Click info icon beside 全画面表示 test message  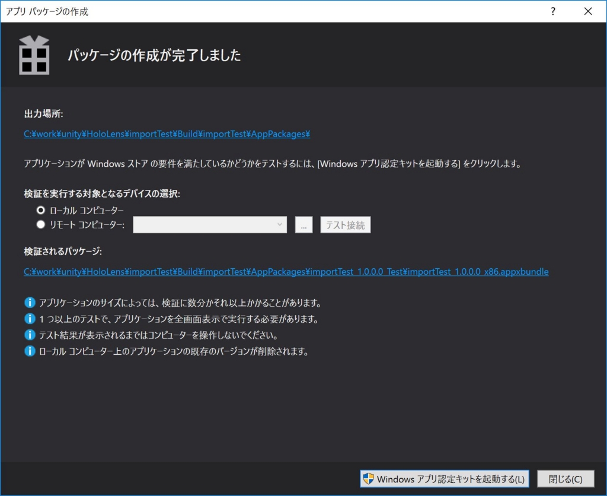coord(30,319)
